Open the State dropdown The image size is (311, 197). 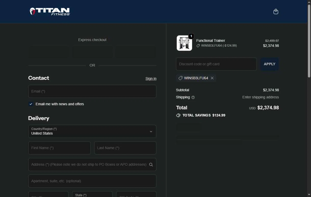(x=92, y=194)
